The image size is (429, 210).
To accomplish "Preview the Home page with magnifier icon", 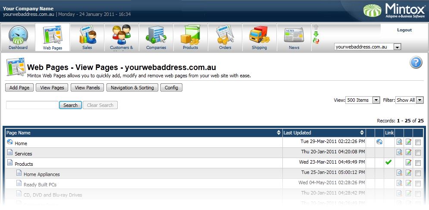I will (399, 142).
